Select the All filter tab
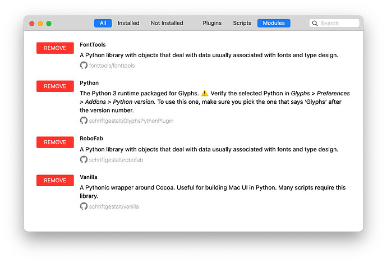 [x=103, y=23]
